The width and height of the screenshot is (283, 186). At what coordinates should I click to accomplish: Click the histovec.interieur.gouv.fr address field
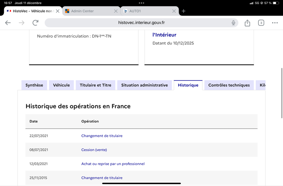141,23
